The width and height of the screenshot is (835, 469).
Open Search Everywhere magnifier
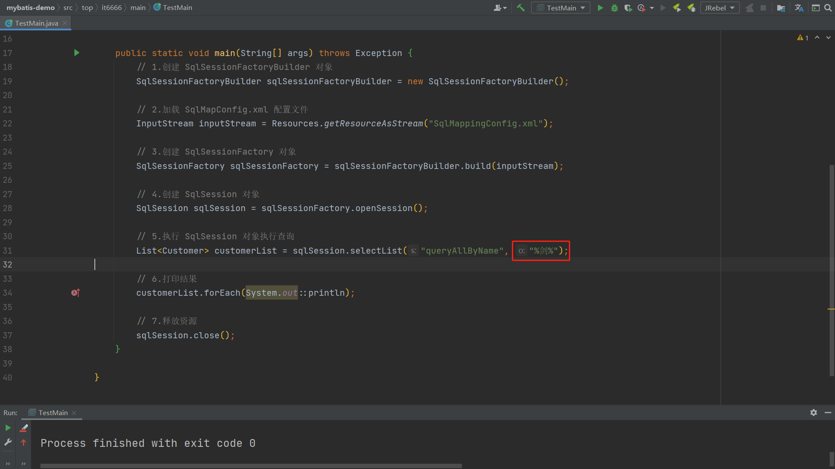click(828, 8)
